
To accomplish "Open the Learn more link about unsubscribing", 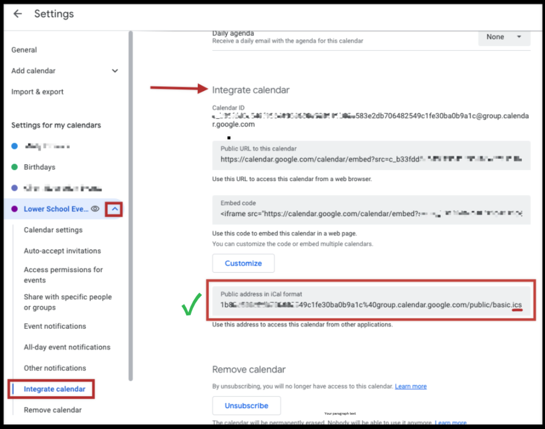I will (x=411, y=386).
